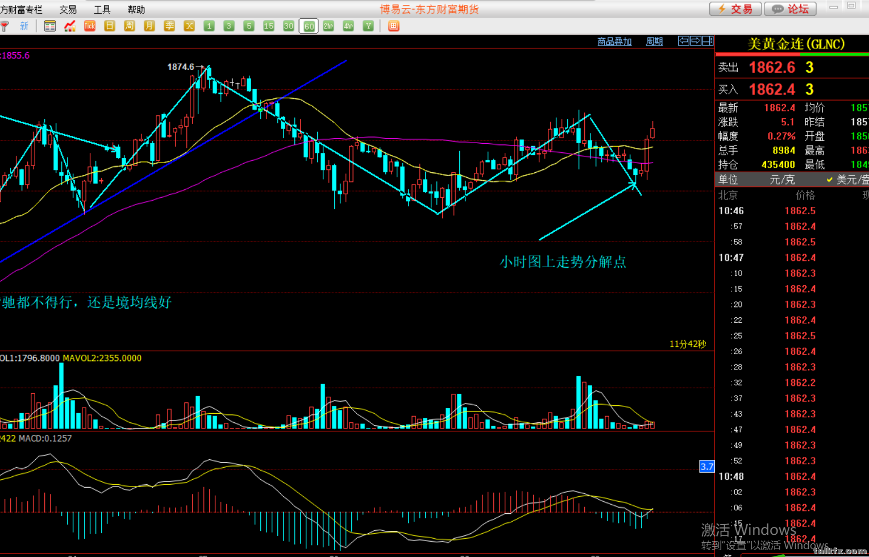Switch to the 15-minute chart

click(269, 26)
